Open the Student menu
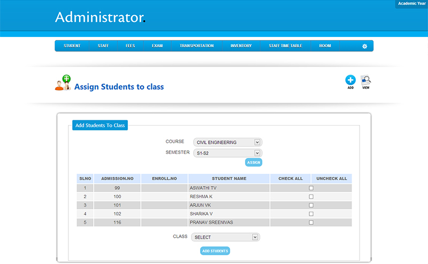 (72, 46)
